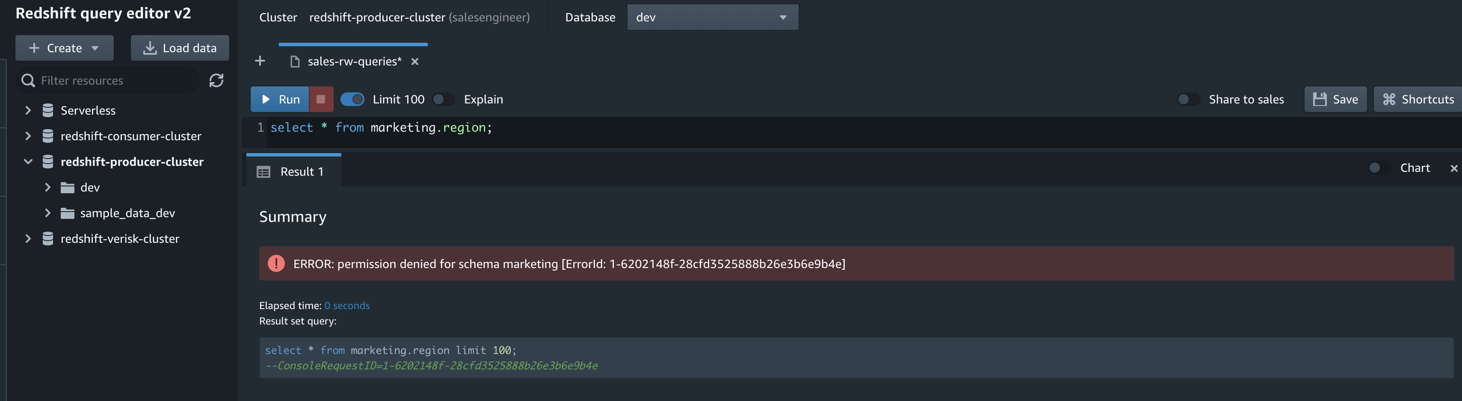Expand the dev database folder

tap(47, 188)
